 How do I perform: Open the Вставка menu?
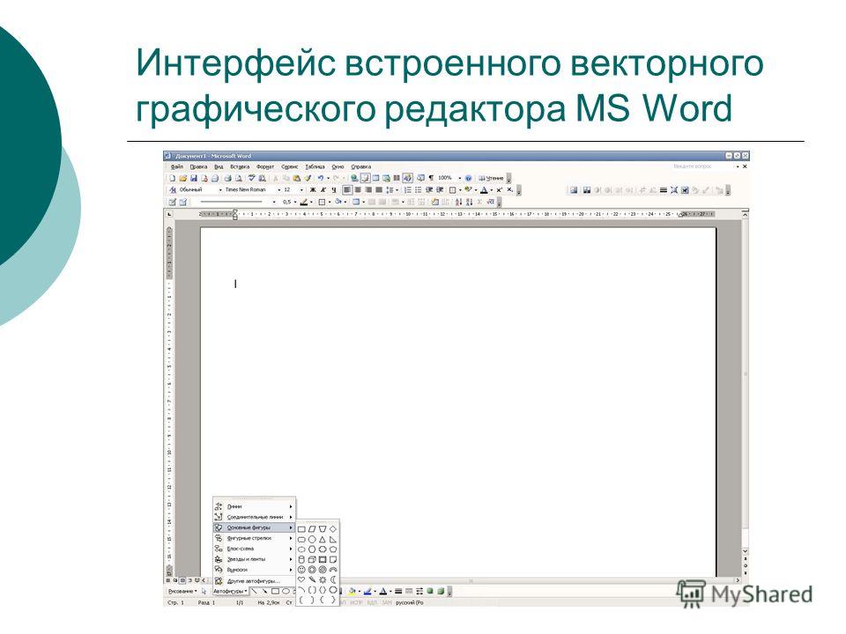click(240, 166)
